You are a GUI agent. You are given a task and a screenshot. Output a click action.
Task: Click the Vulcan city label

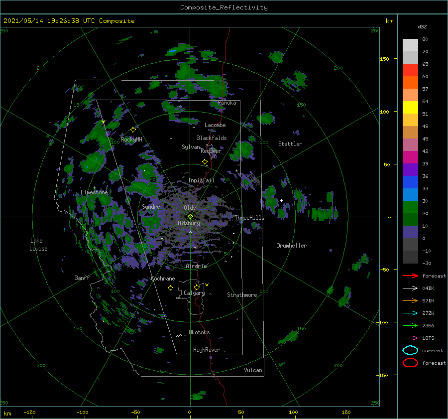pyautogui.click(x=253, y=370)
